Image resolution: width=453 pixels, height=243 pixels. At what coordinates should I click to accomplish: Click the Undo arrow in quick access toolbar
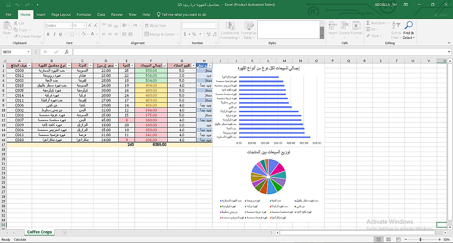[17, 5]
